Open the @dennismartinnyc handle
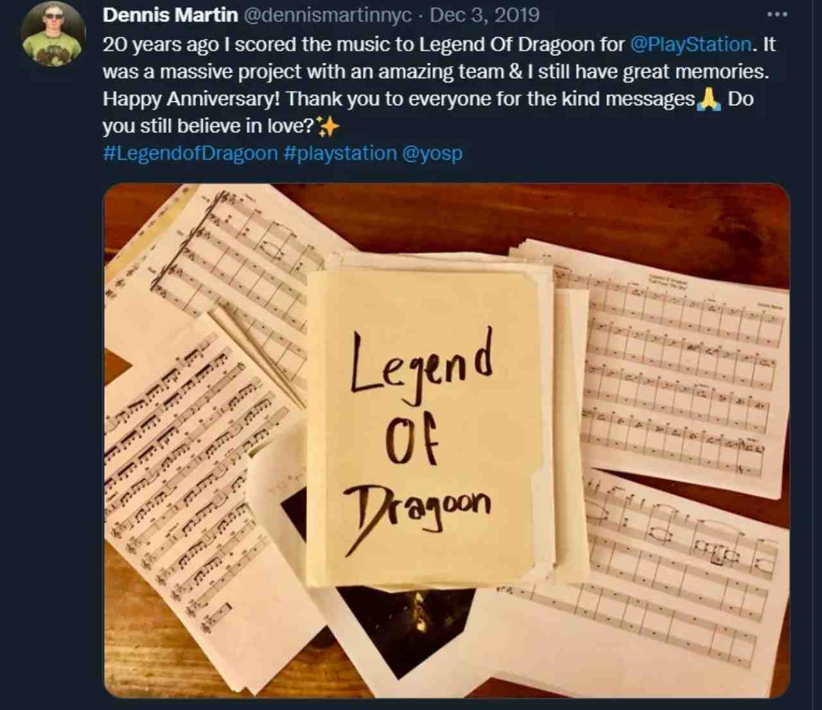This screenshot has height=710, width=822. pos(328,15)
